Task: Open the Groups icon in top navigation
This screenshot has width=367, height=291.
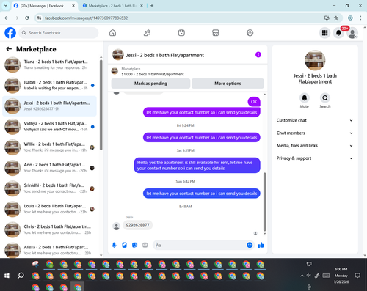Action: pos(250,33)
